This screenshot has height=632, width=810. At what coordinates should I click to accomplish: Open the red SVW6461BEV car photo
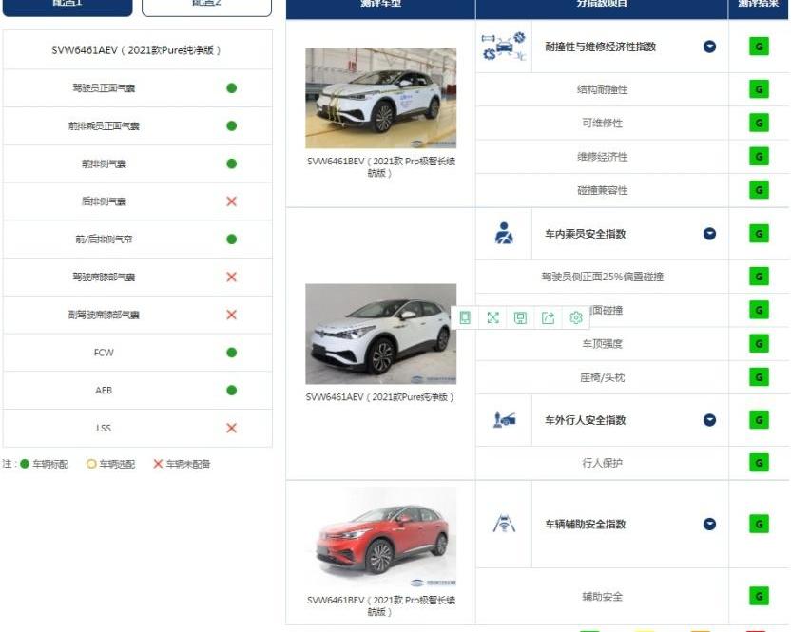tap(380, 537)
